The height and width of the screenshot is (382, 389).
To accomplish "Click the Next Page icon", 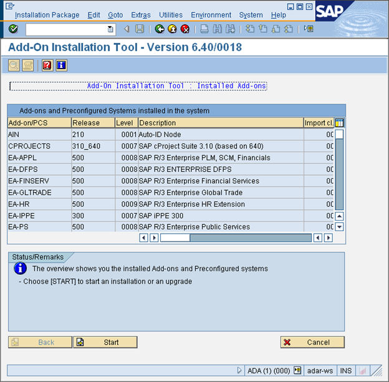I will pyautogui.click(x=276, y=29).
